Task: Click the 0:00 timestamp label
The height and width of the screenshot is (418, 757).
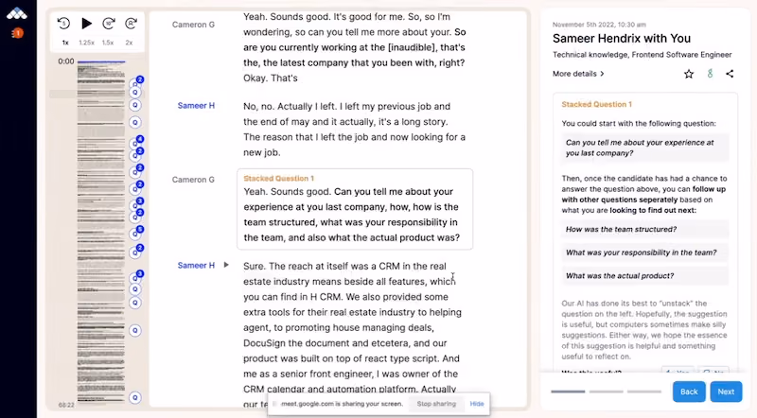Action: point(66,61)
